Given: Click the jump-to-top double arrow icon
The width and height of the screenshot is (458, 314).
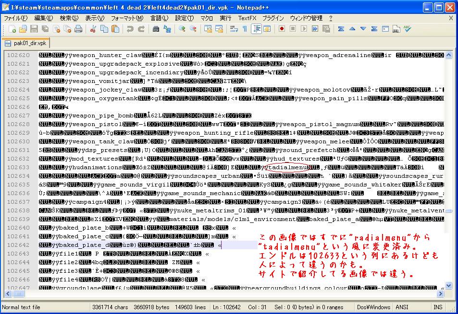Looking at the screenshot, I should [341, 29].
